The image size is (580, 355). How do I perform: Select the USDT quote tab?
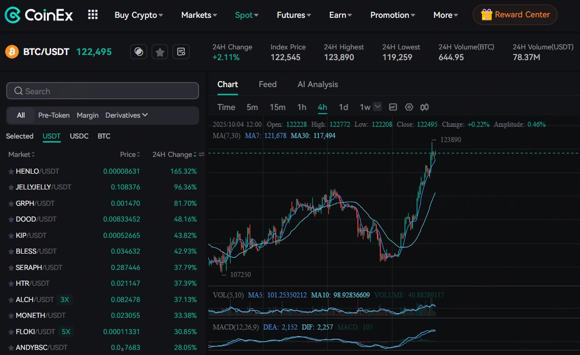tap(52, 136)
